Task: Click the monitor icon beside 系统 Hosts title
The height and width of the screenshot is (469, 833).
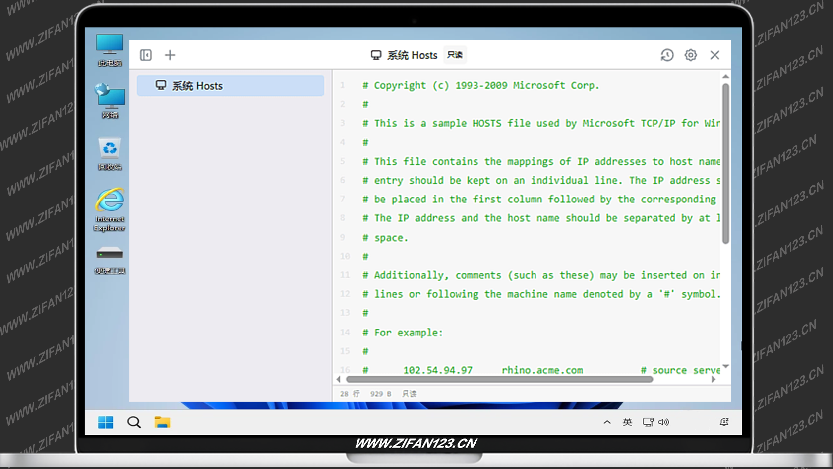Action: pyautogui.click(x=376, y=55)
